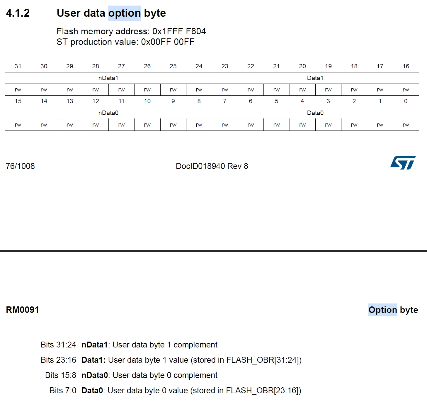Click the rw cell under bit 31

18,90
